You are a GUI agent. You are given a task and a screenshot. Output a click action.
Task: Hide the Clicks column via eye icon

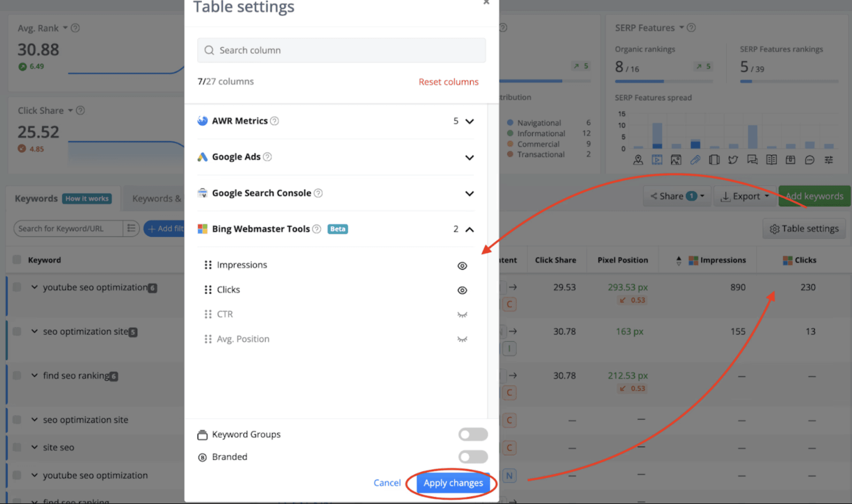pyautogui.click(x=462, y=290)
